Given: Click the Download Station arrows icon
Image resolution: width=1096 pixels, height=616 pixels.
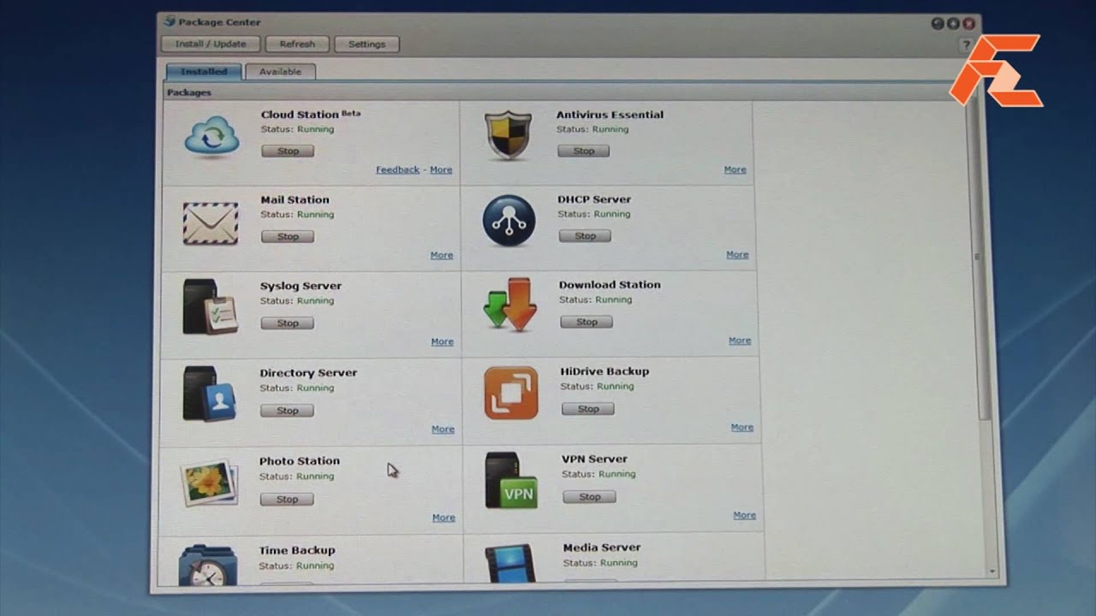Looking at the screenshot, I should pos(509,304).
